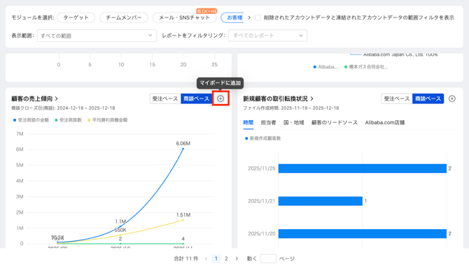This screenshot has height=264, width=469.
Task: Toggle the 平均勝利商機金額 legend series
Action: tap(107, 120)
